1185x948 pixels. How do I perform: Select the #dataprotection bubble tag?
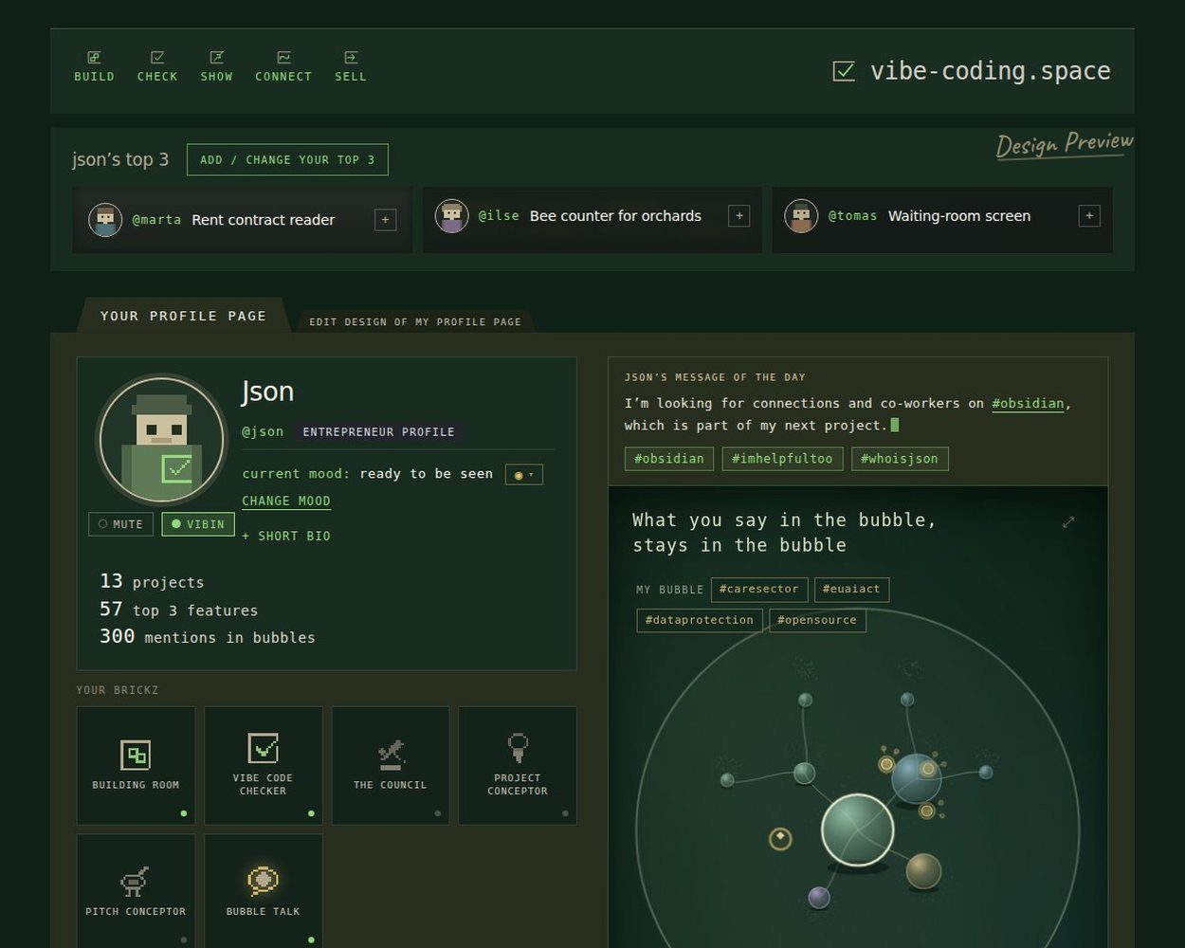(x=700, y=620)
